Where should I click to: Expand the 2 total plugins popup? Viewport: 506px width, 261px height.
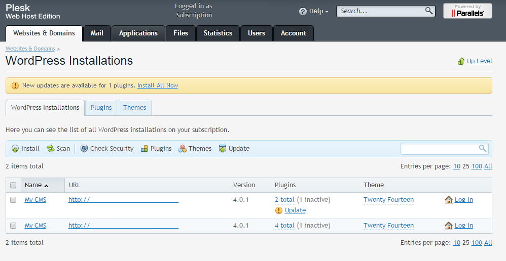coord(284,200)
